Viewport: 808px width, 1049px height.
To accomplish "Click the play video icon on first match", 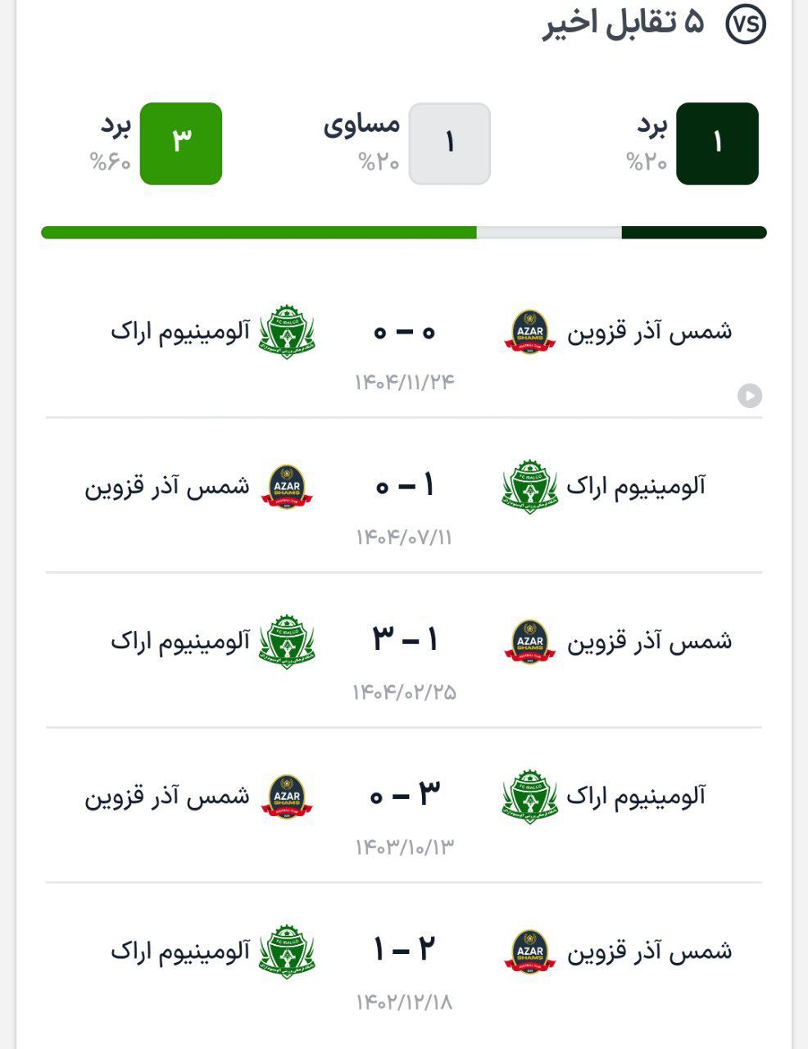I will pyautogui.click(x=749, y=396).
